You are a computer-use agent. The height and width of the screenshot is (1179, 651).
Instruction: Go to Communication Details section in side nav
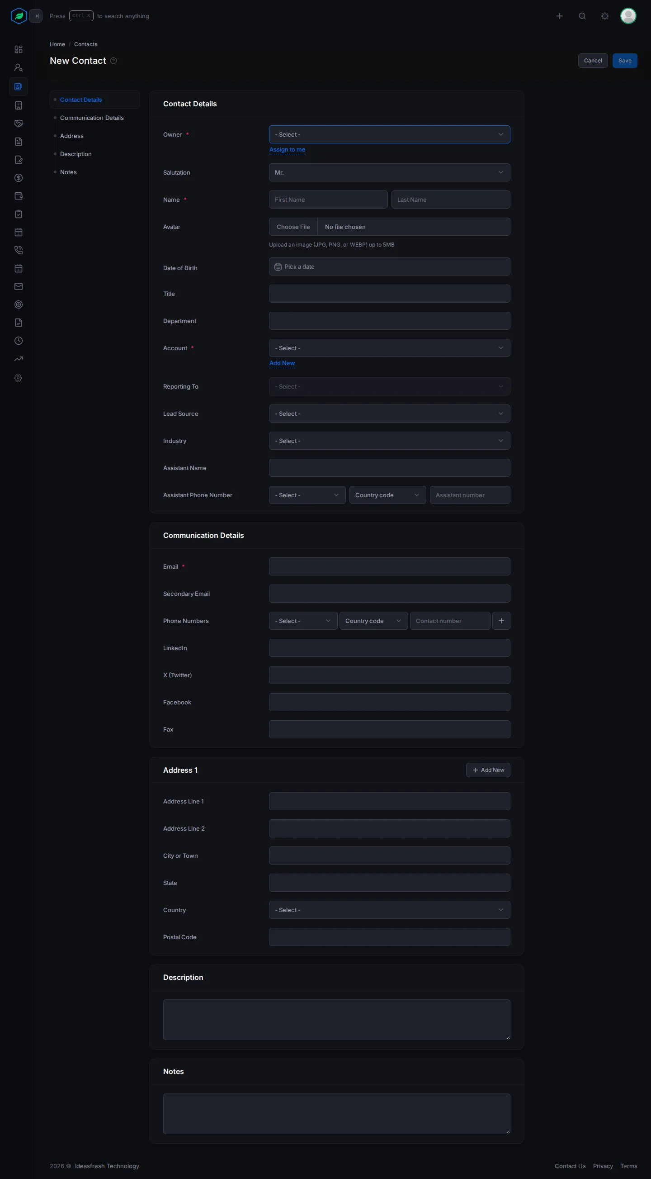tap(92, 118)
